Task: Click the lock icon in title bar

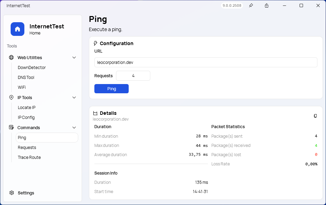Action: (x=267, y=5)
